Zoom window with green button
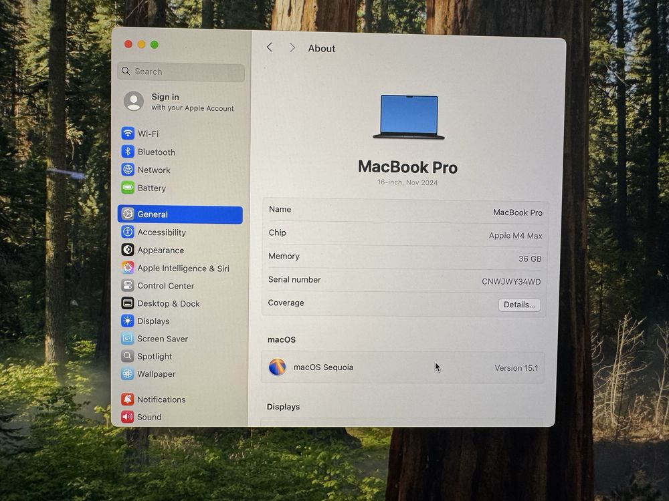 pos(155,44)
